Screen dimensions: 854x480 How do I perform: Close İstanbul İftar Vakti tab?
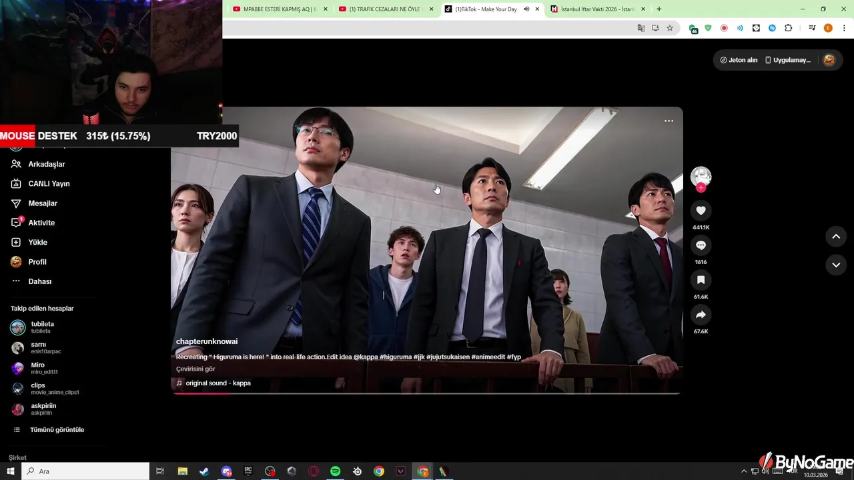(643, 9)
